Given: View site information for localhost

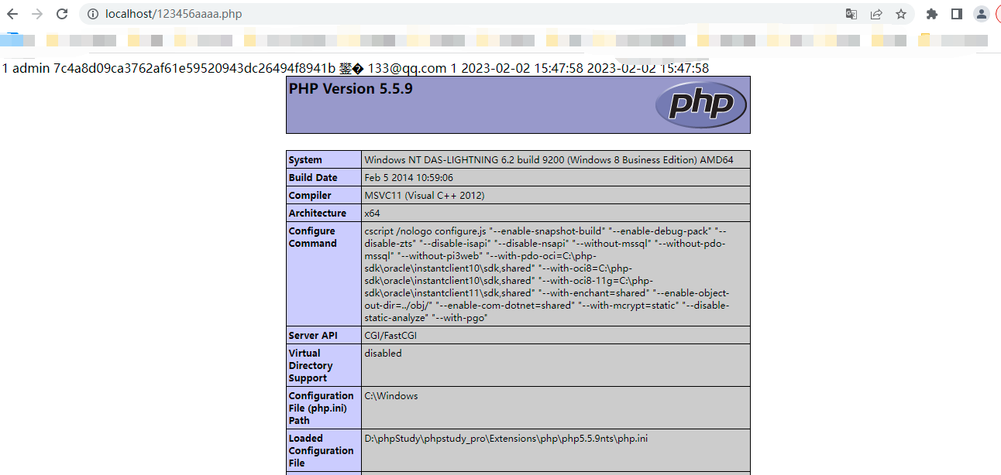Looking at the screenshot, I should coord(93,14).
